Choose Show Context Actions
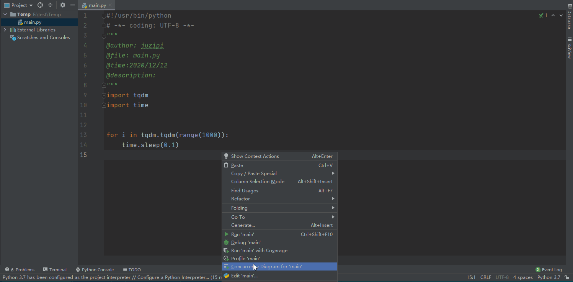 [x=279, y=156]
